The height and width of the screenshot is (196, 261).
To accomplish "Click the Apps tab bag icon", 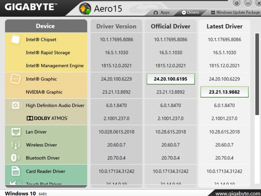I will click(156, 12).
